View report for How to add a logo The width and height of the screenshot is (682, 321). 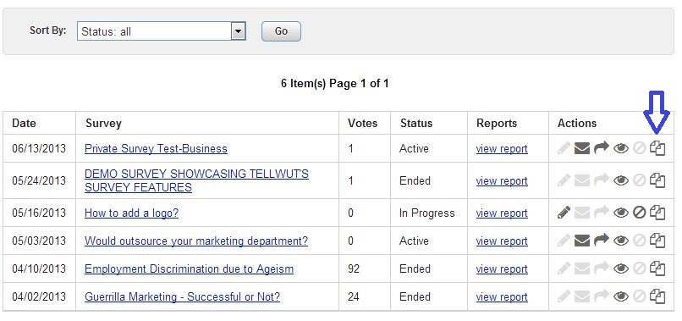click(502, 213)
